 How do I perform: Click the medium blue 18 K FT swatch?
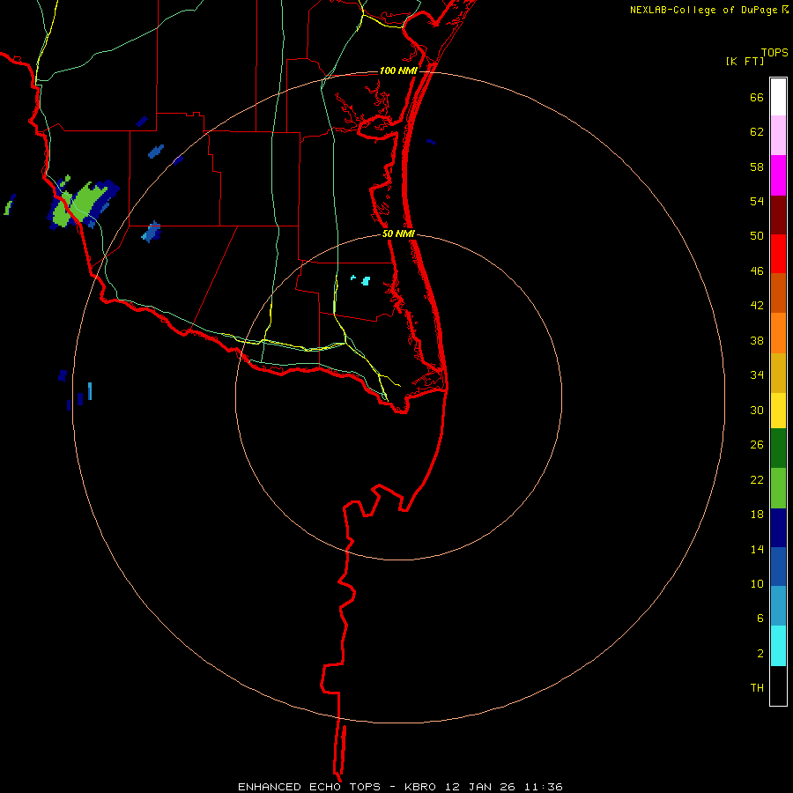click(x=778, y=567)
